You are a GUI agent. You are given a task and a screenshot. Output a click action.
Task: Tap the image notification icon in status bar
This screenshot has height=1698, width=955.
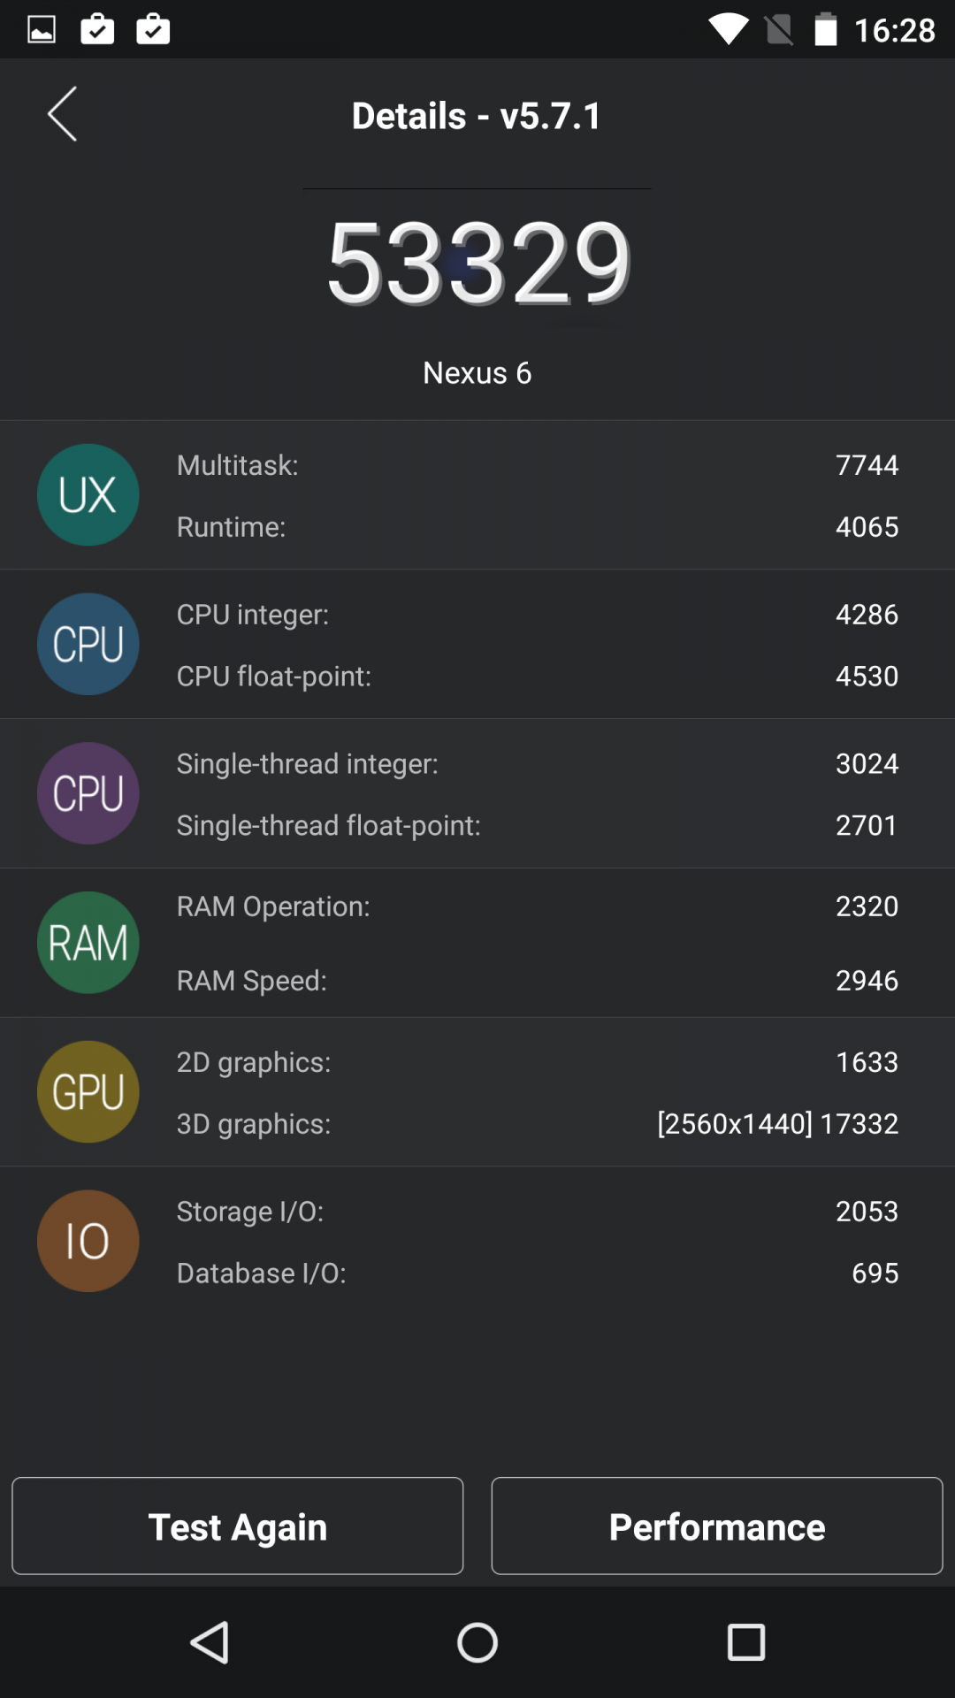pyautogui.click(x=42, y=29)
